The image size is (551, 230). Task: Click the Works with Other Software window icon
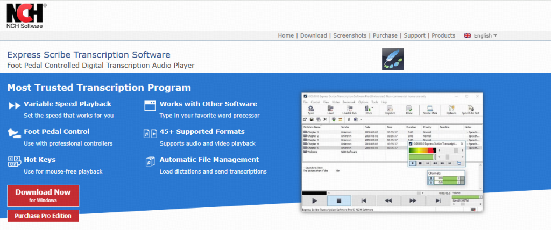pyautogui.click(x=150, y=105)
